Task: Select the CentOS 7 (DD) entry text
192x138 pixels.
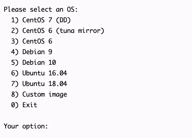Action: click(x=47, y=20)
